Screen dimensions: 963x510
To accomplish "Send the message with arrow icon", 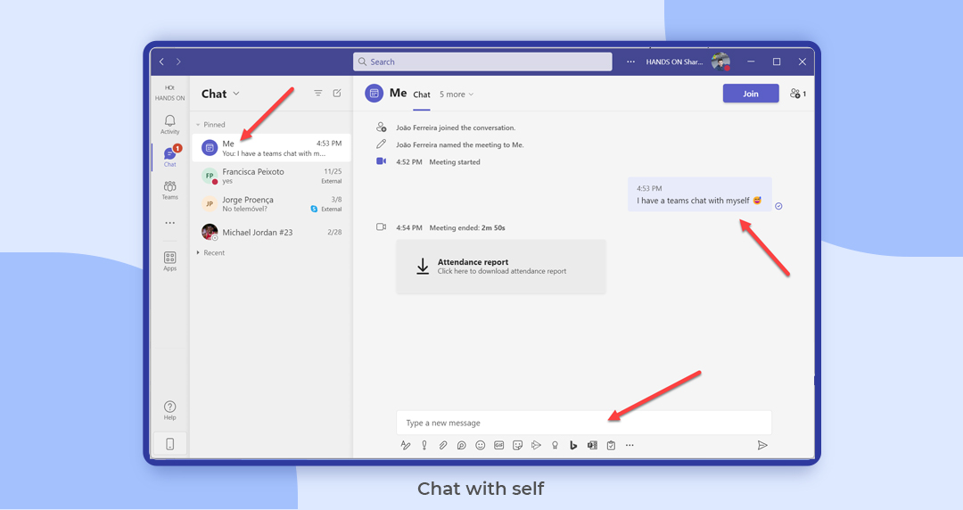I will click(x=762, y=446).
